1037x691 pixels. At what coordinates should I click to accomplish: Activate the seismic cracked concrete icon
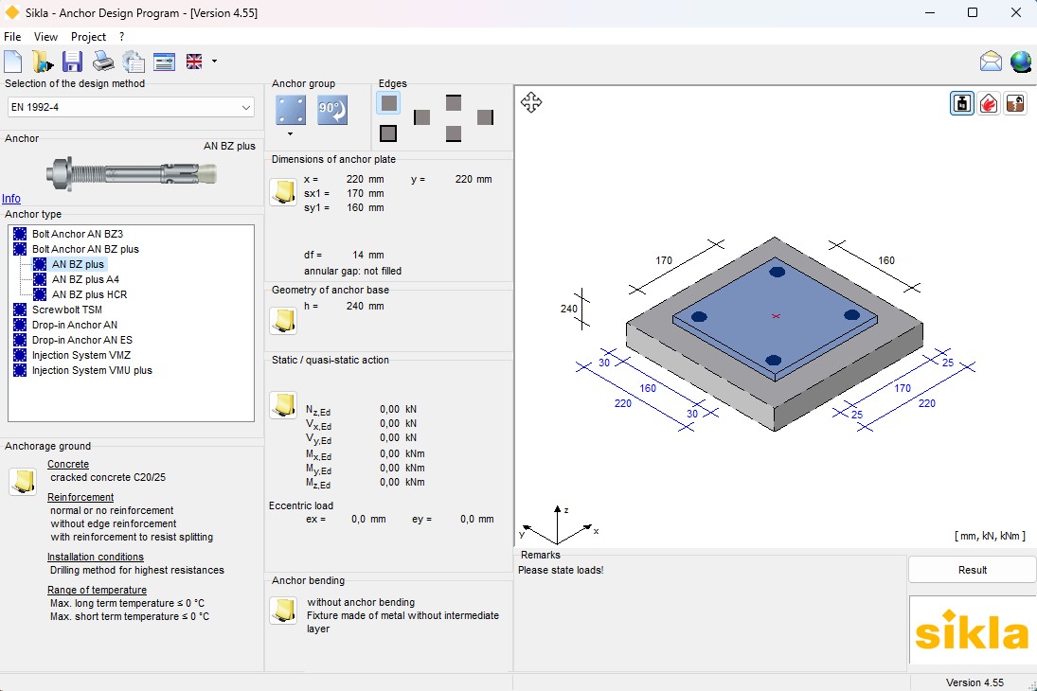tap(1014, 103)
